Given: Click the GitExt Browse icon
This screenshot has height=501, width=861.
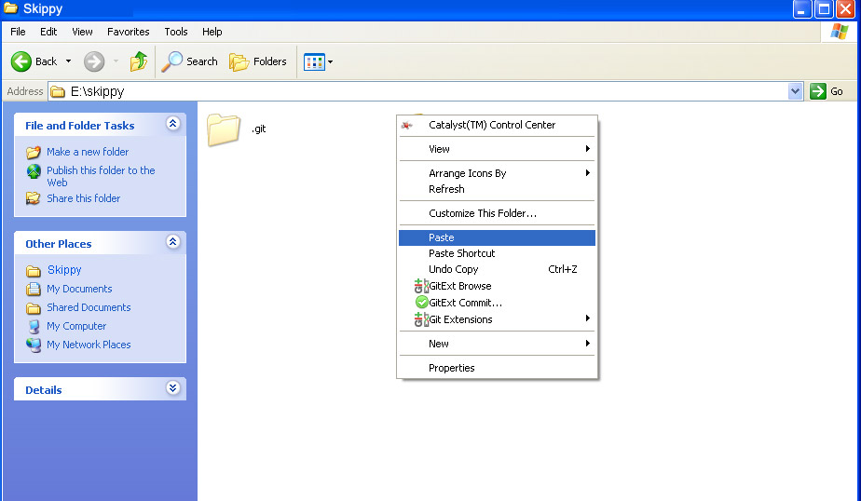Looking at the screenshot, I should tap(421, 286).
